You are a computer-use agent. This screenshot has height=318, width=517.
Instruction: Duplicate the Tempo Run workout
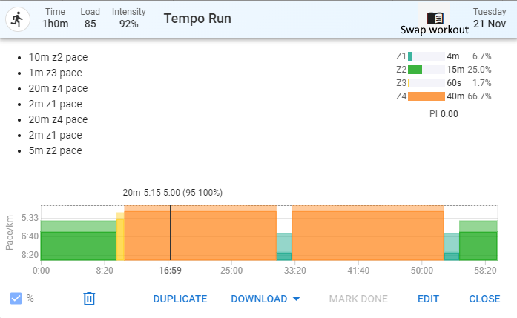180,299
